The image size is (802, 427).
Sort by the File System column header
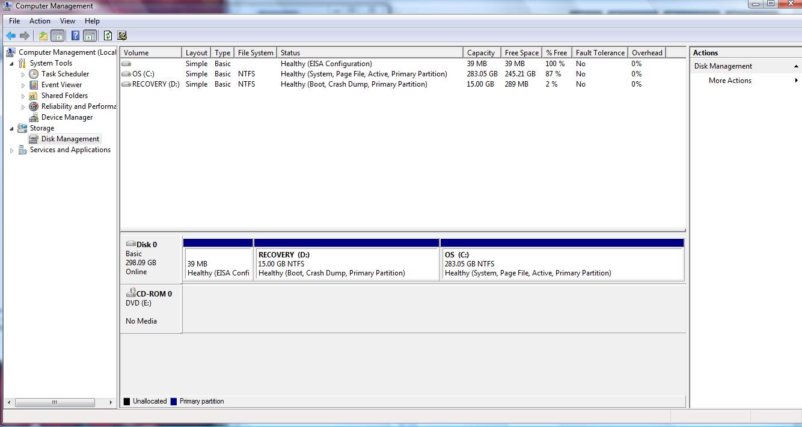point(256,52)
